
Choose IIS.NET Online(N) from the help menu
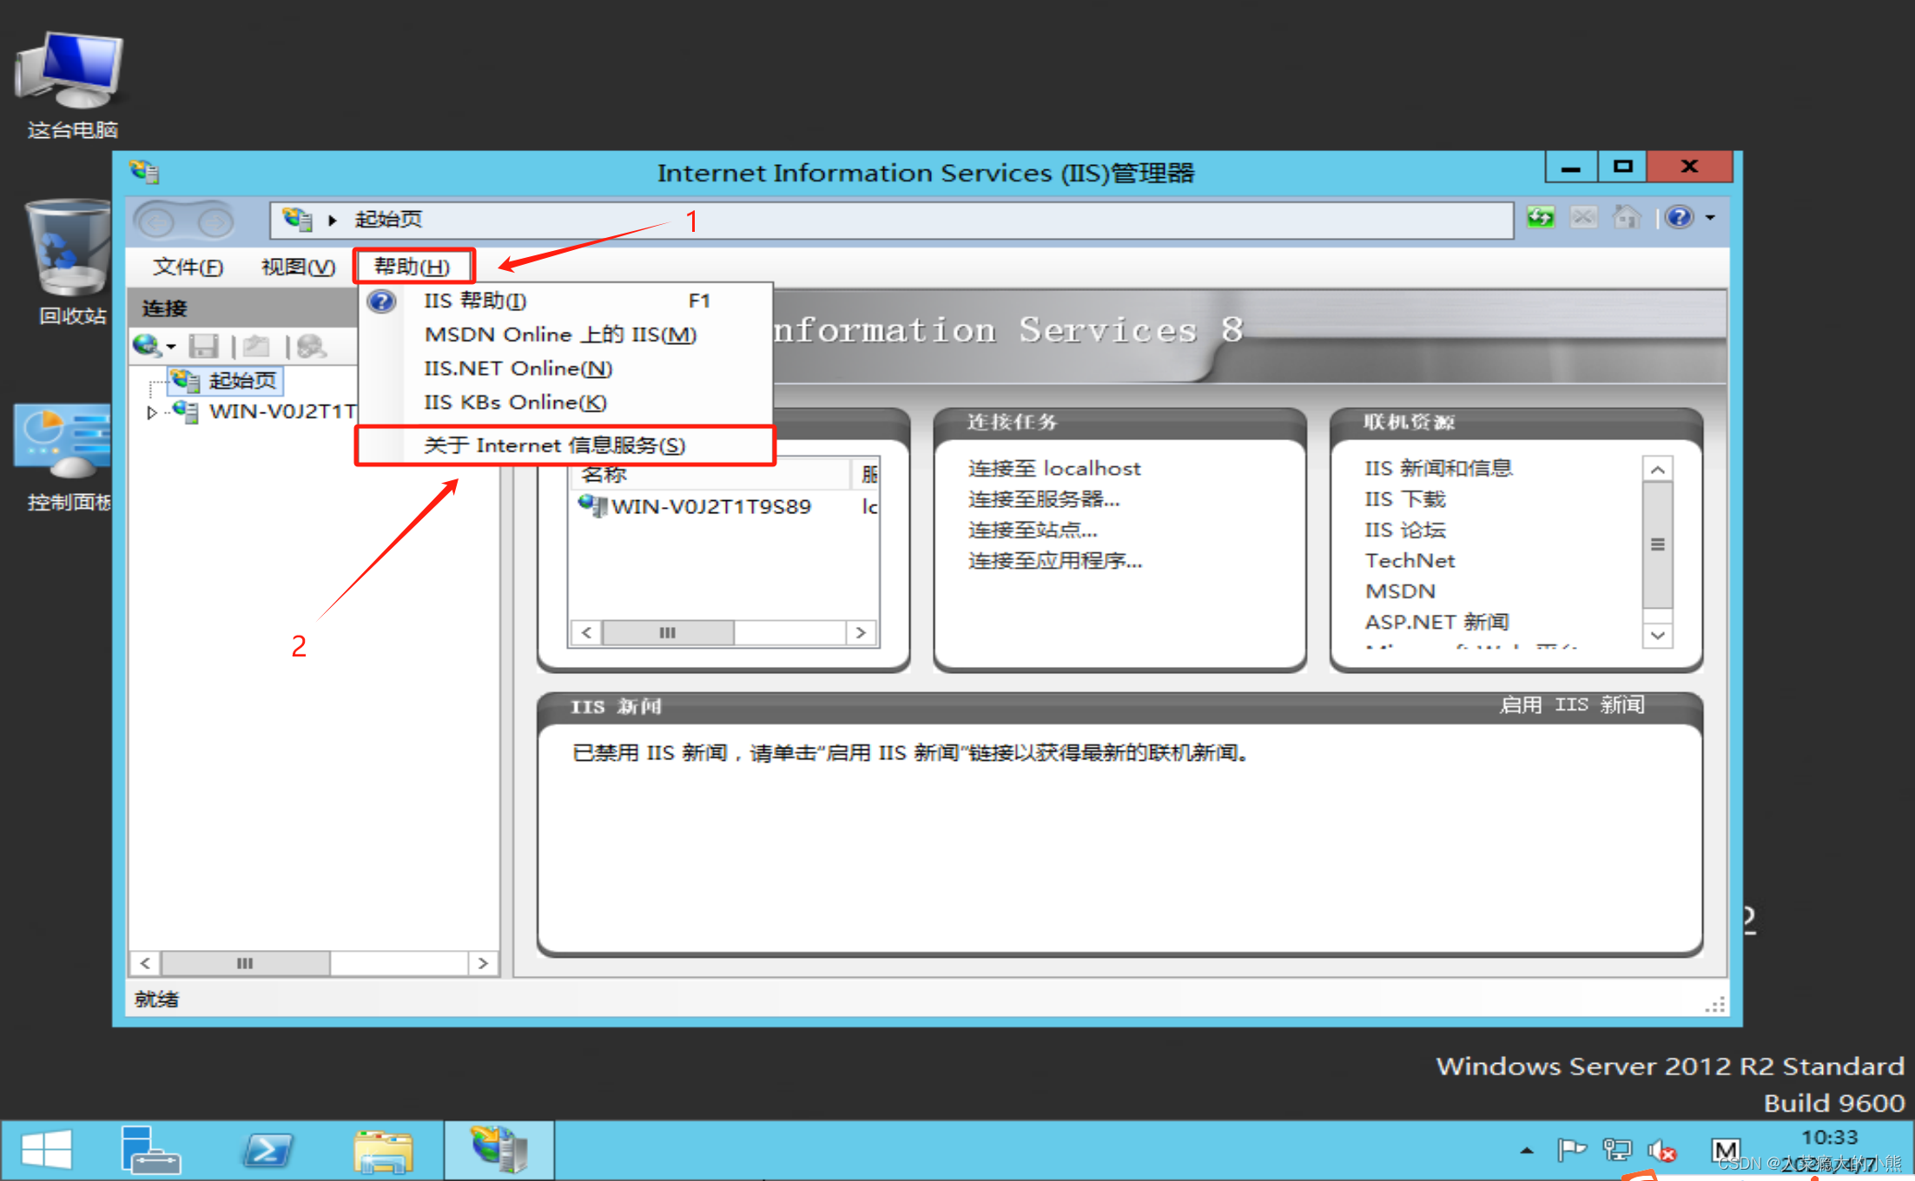(x=518, y=368)
